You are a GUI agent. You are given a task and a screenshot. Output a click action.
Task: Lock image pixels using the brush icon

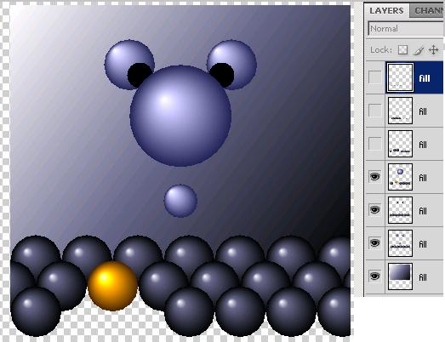419,50
